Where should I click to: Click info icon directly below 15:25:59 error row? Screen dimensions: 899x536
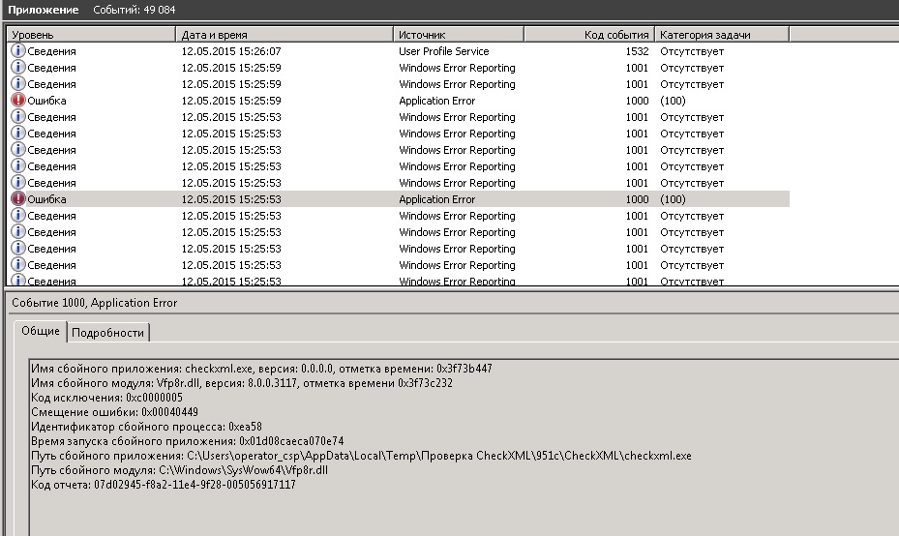17,117
